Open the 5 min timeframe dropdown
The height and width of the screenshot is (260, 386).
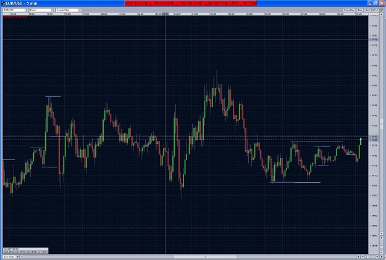(42, 10)
